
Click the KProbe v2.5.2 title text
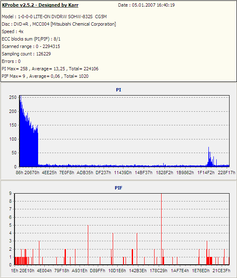40,5
